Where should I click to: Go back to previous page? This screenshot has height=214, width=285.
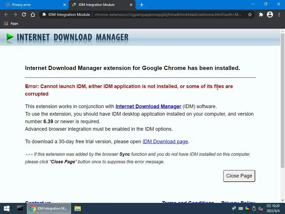coord(6,14)
